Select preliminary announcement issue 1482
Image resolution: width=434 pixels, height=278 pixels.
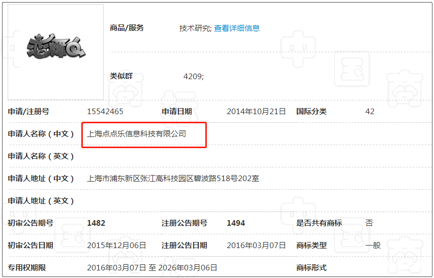(96, 223)
